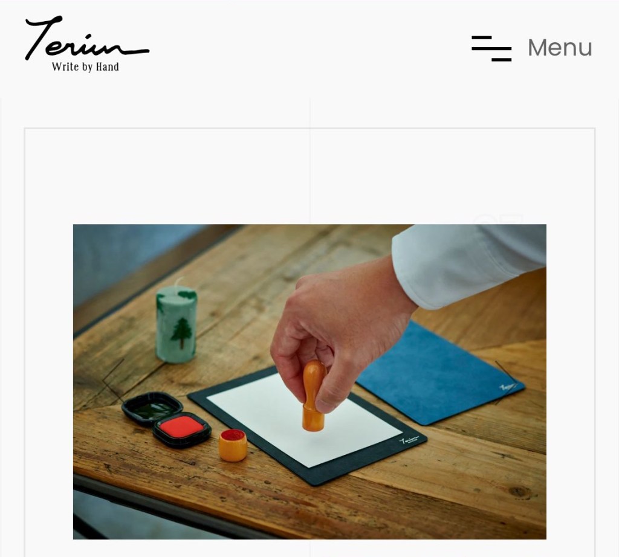Click the empty card area above photo

pos(309,176)
